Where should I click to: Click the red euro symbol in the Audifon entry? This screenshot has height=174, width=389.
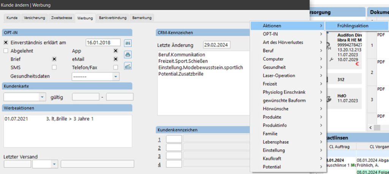click(x=357, y=64)
